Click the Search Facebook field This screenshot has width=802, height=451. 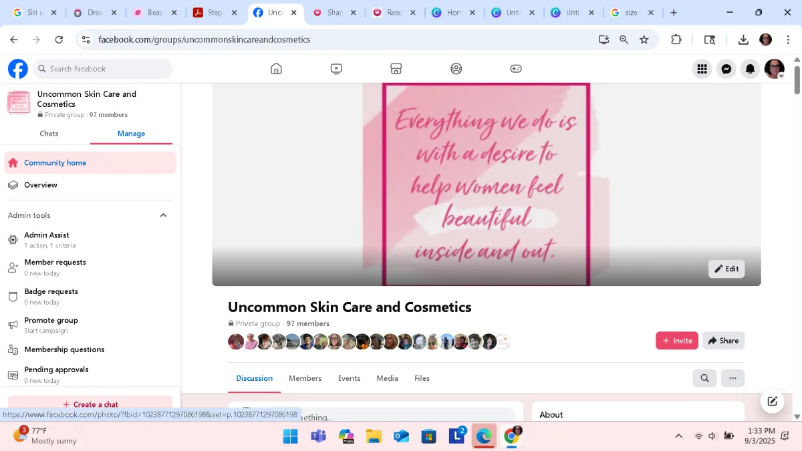tap(102, 69)
